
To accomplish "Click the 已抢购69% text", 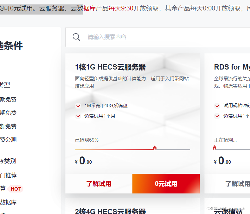I will click(87, 140).
